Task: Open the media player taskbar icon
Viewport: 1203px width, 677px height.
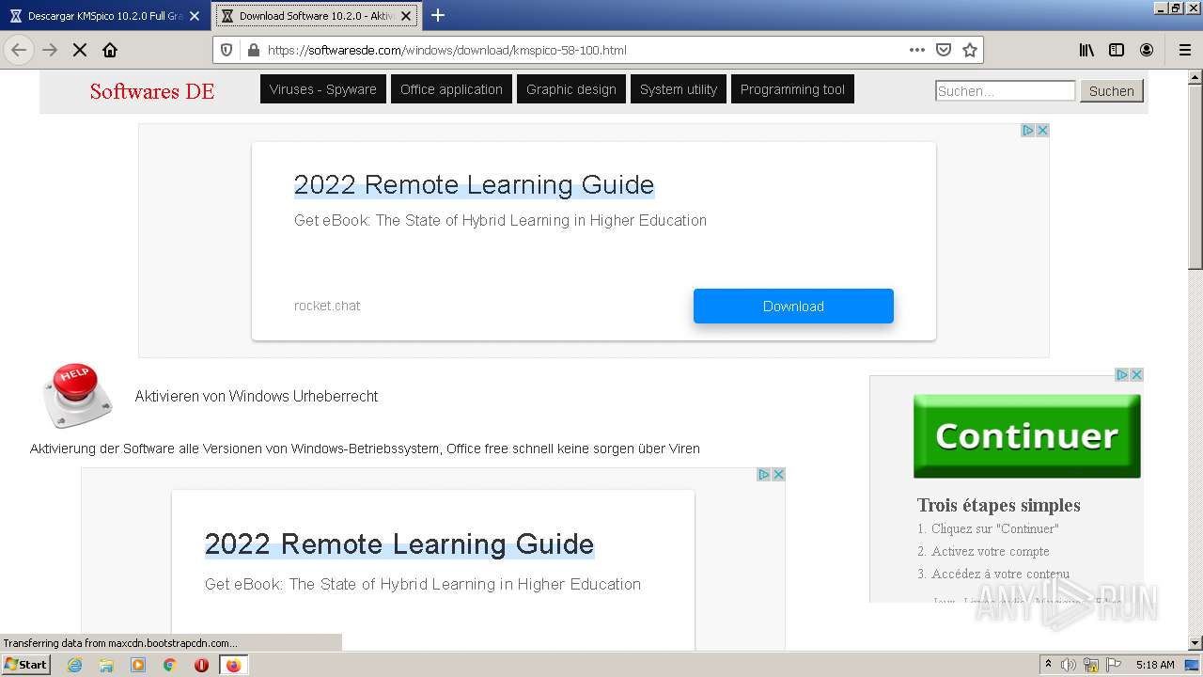Action: click(138, 665)
